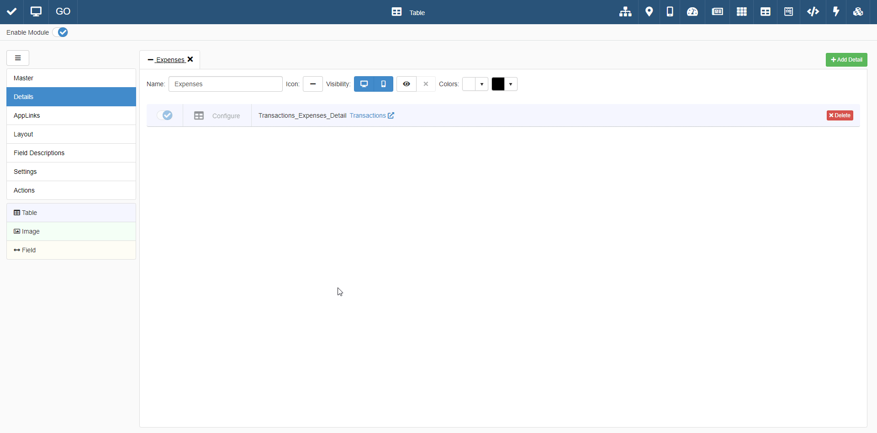Click the Name input field containing Expenses
877x433 pixels.
tap(226, 84)
